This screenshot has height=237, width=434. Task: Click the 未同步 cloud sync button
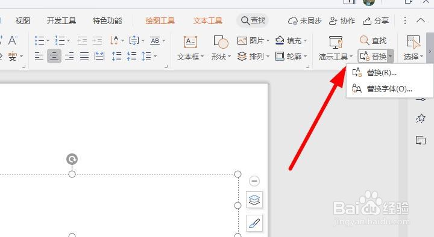[305, 20]
